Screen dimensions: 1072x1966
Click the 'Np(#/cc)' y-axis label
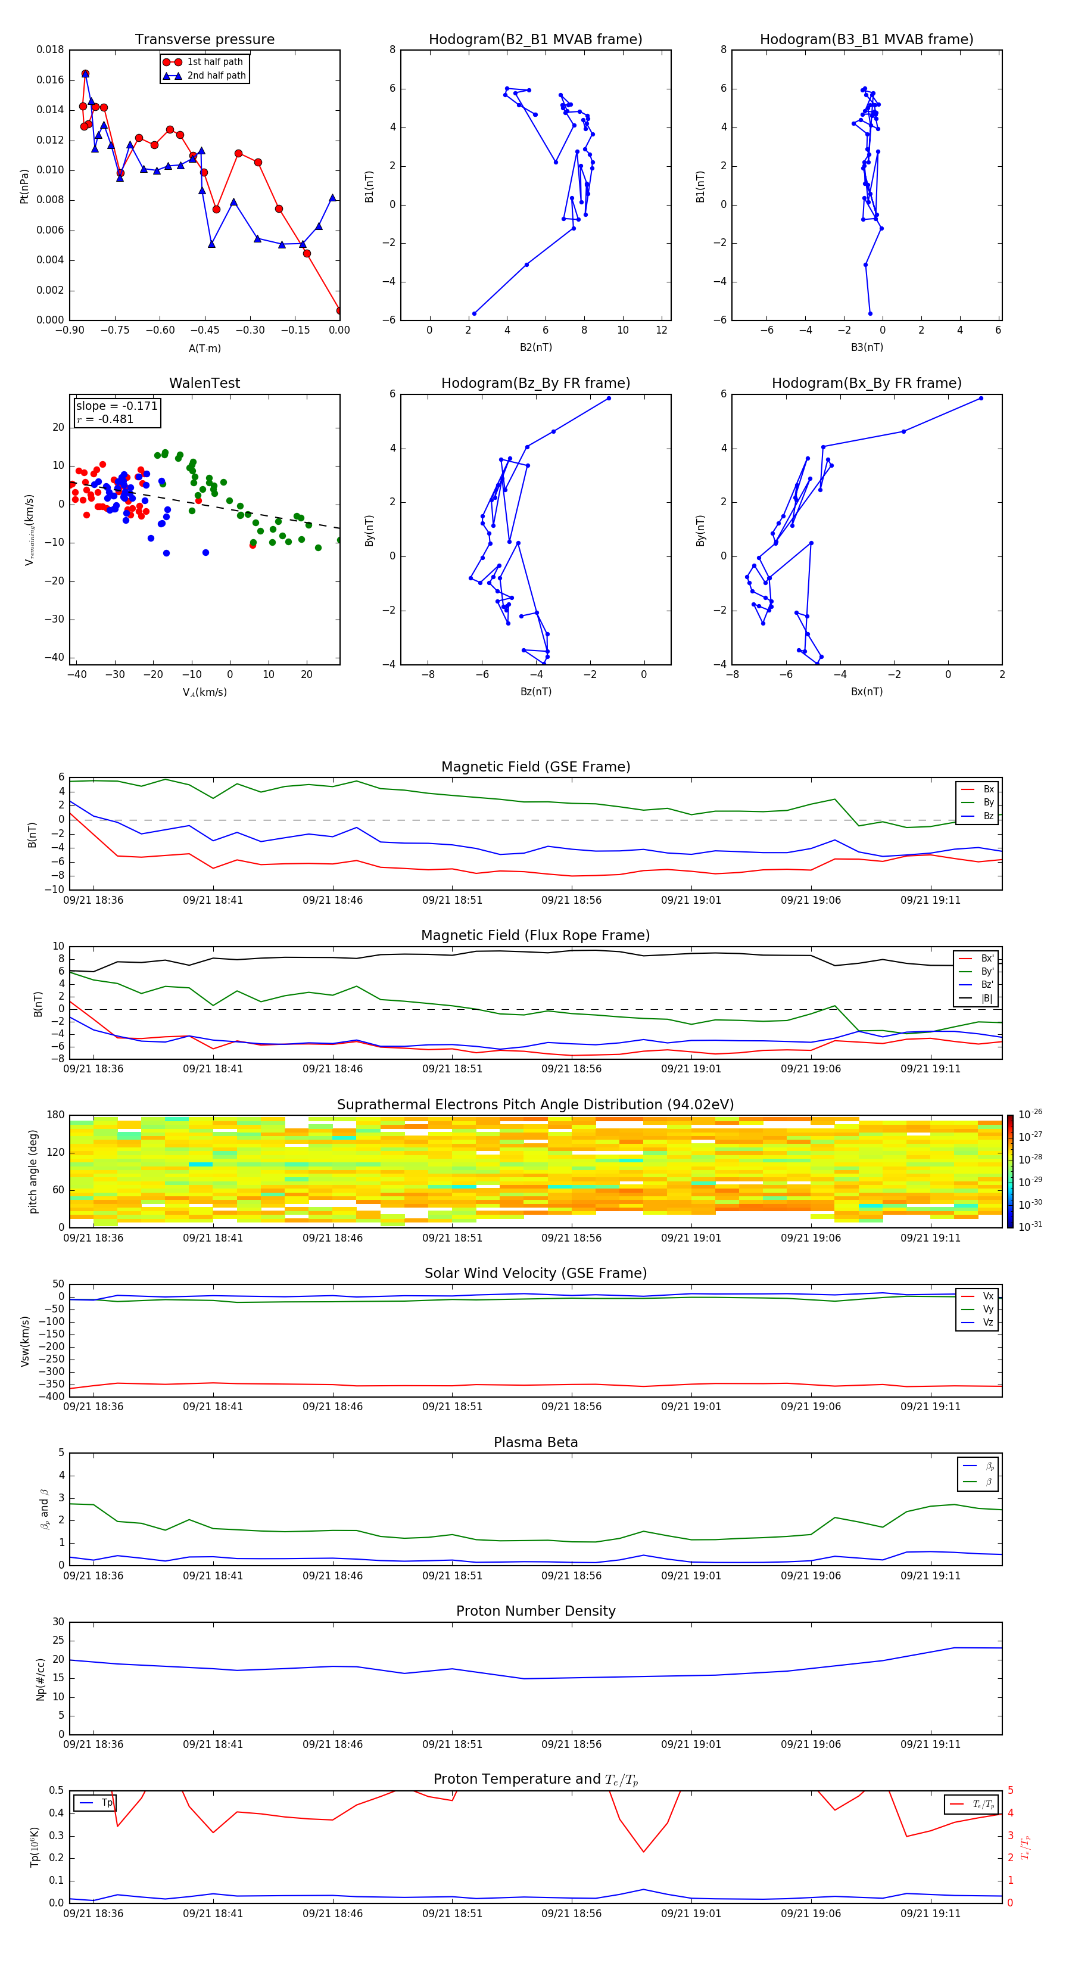point(40,1679)
